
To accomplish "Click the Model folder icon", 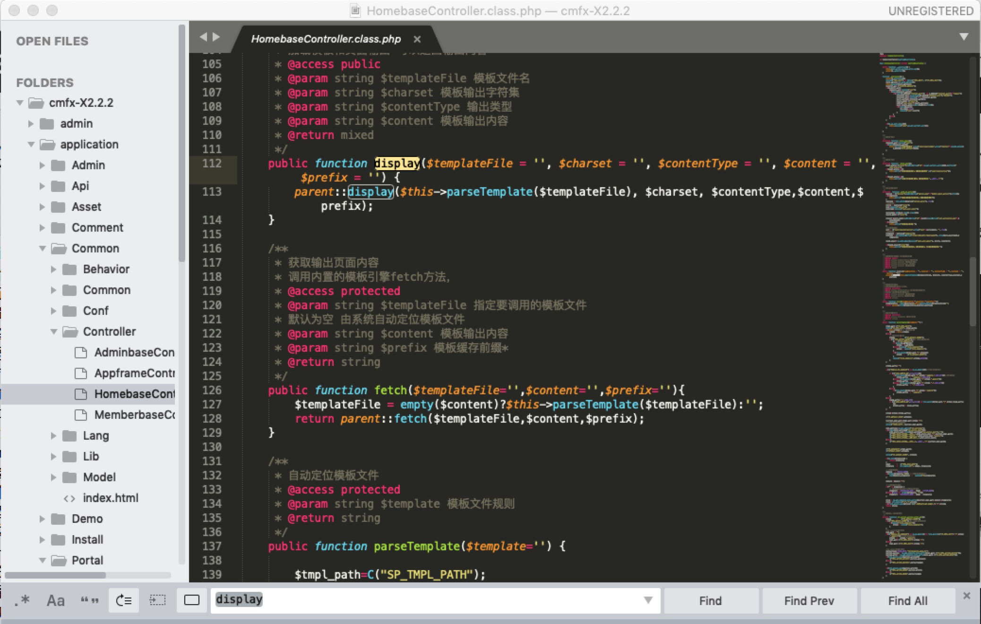I will (69, 477).
